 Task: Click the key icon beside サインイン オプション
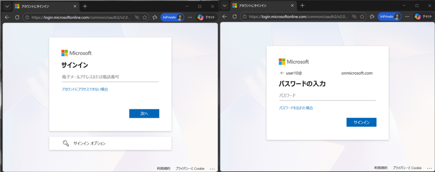pyautogui.click(x=66, y=143)
